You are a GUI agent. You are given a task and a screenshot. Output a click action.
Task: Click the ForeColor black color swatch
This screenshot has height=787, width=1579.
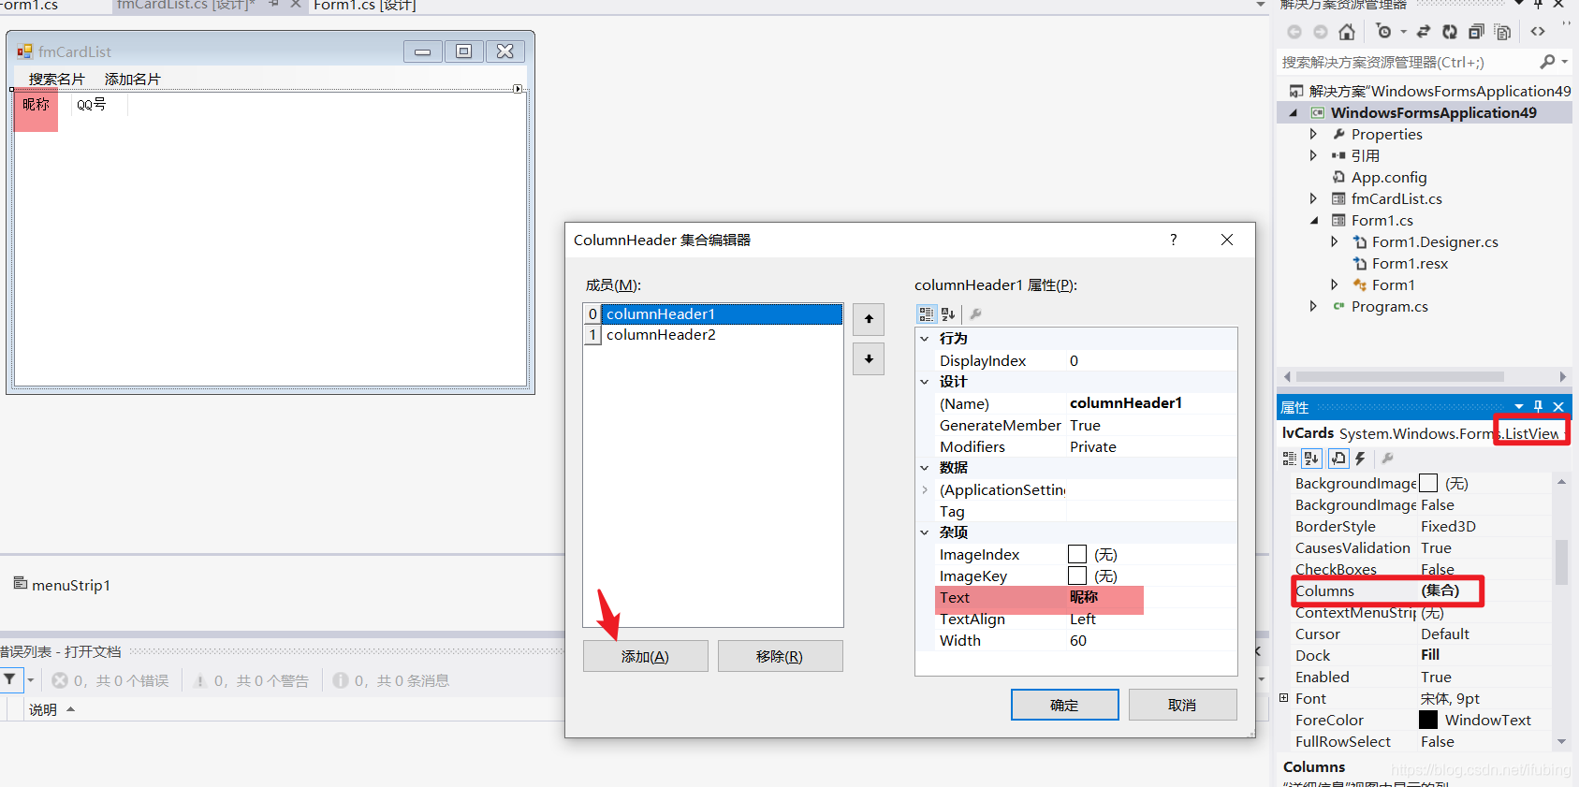(1428, 720)
